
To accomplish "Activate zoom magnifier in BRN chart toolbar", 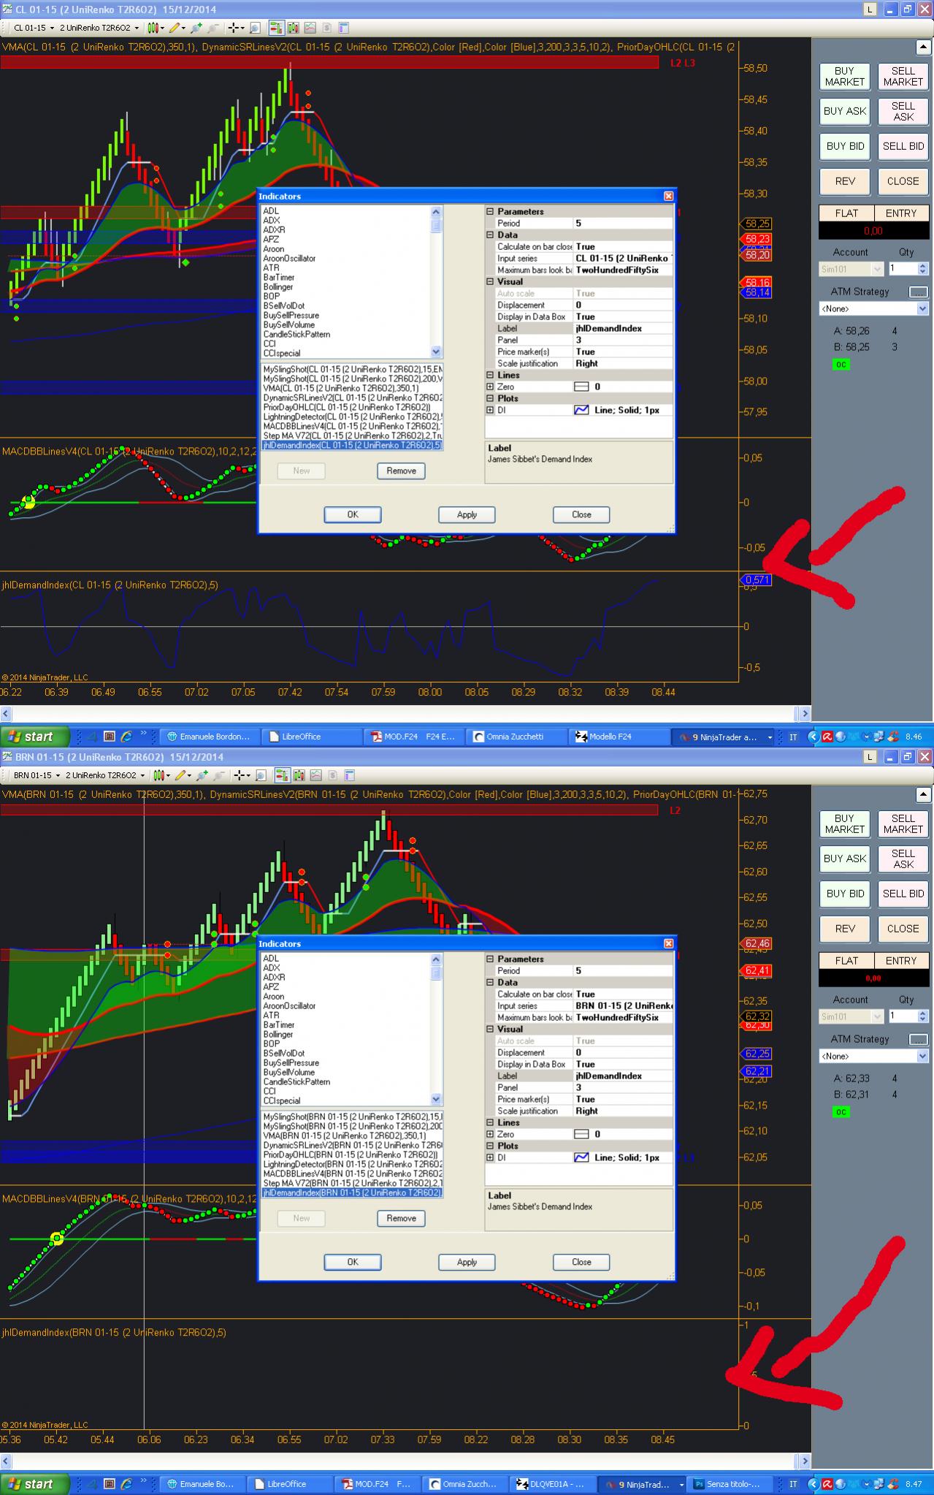I will 261,775.
